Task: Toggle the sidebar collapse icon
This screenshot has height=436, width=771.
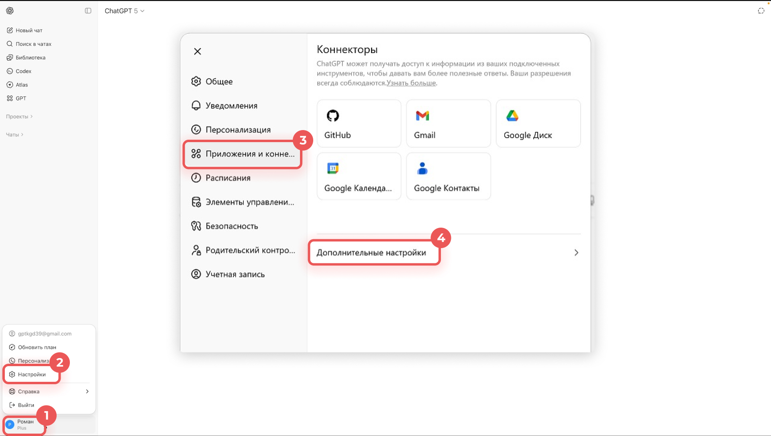Action: (88, 11)
